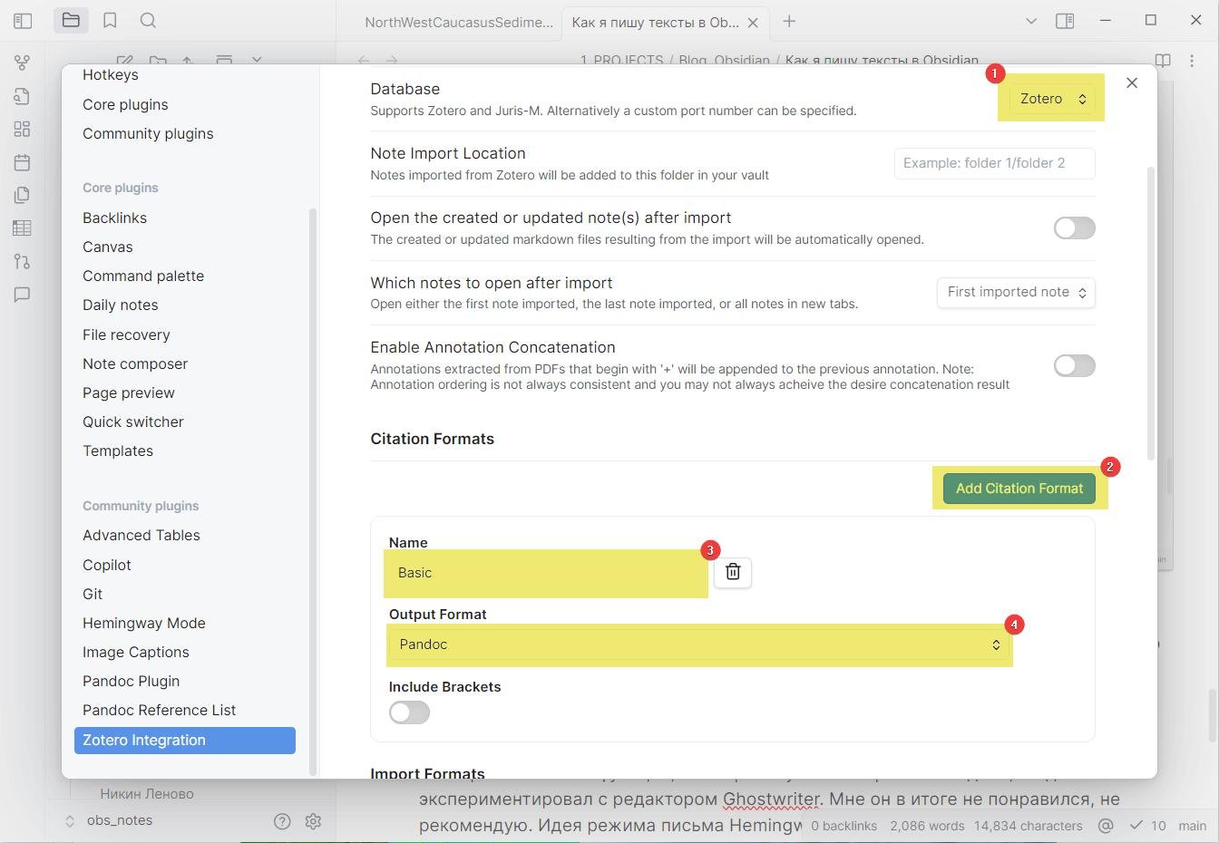Open the Output Format dropdown showing Pandoc
This screenshot has height=843, width=1219.
click(x=699, y=644)
